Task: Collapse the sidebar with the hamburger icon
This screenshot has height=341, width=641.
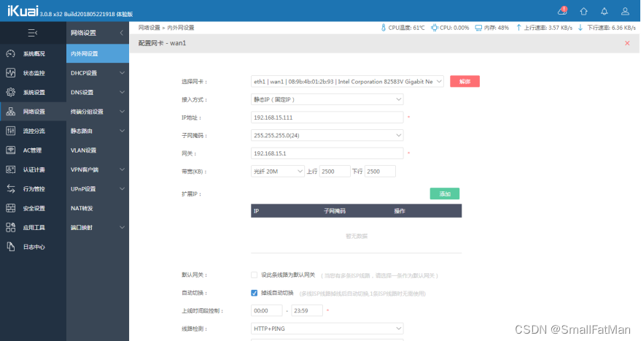Action: pos(33,33)
